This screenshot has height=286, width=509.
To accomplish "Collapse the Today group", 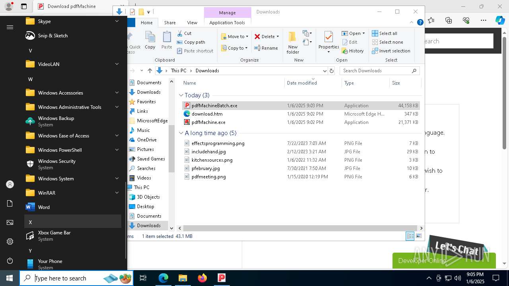I will click(x=181, y=95).
